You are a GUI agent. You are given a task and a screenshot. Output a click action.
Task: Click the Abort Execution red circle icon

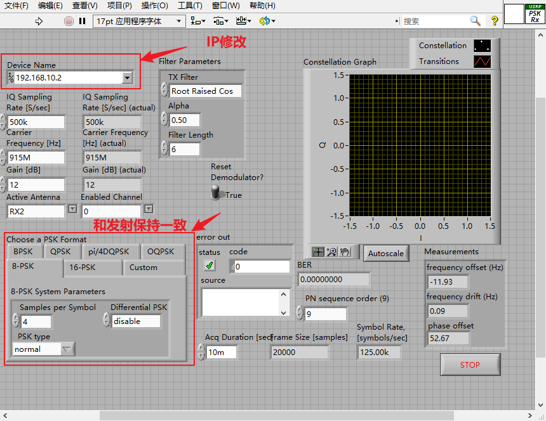69,21
